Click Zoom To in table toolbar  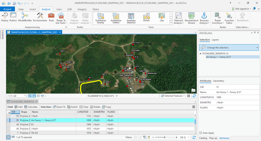click(59, 107)
